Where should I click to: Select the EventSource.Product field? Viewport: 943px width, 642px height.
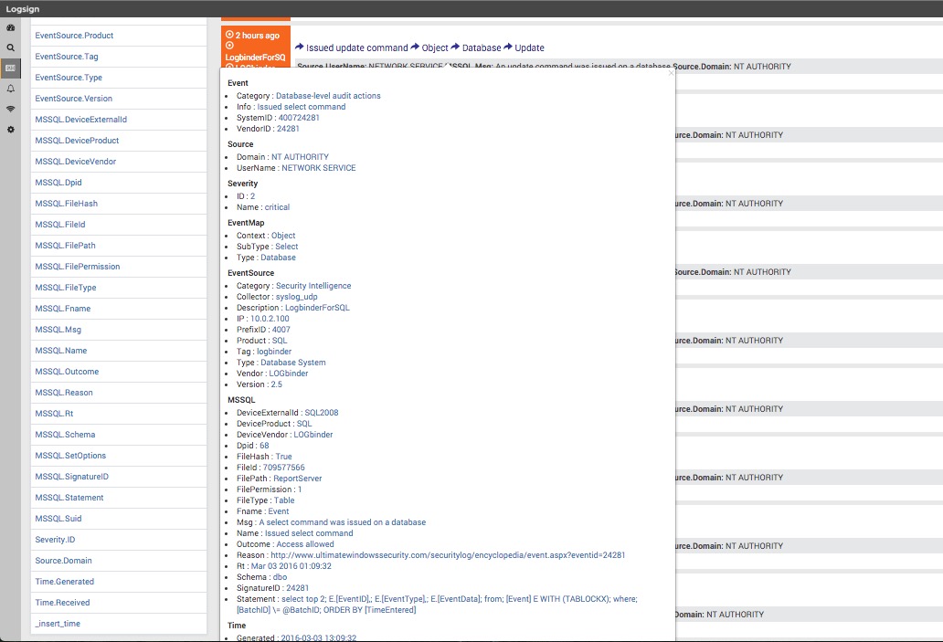click(119, 36)
